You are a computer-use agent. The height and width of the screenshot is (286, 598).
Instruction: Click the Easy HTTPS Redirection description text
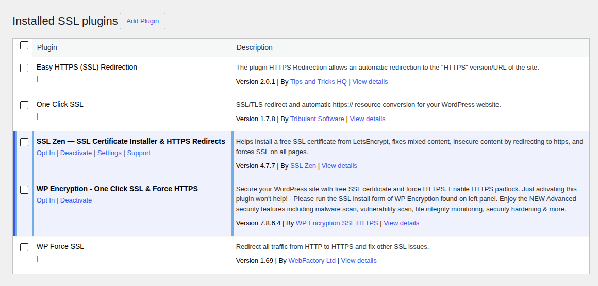click(x=388, y=67)
